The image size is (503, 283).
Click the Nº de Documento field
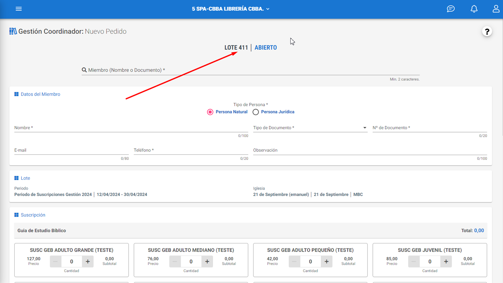tap(429, 128)
